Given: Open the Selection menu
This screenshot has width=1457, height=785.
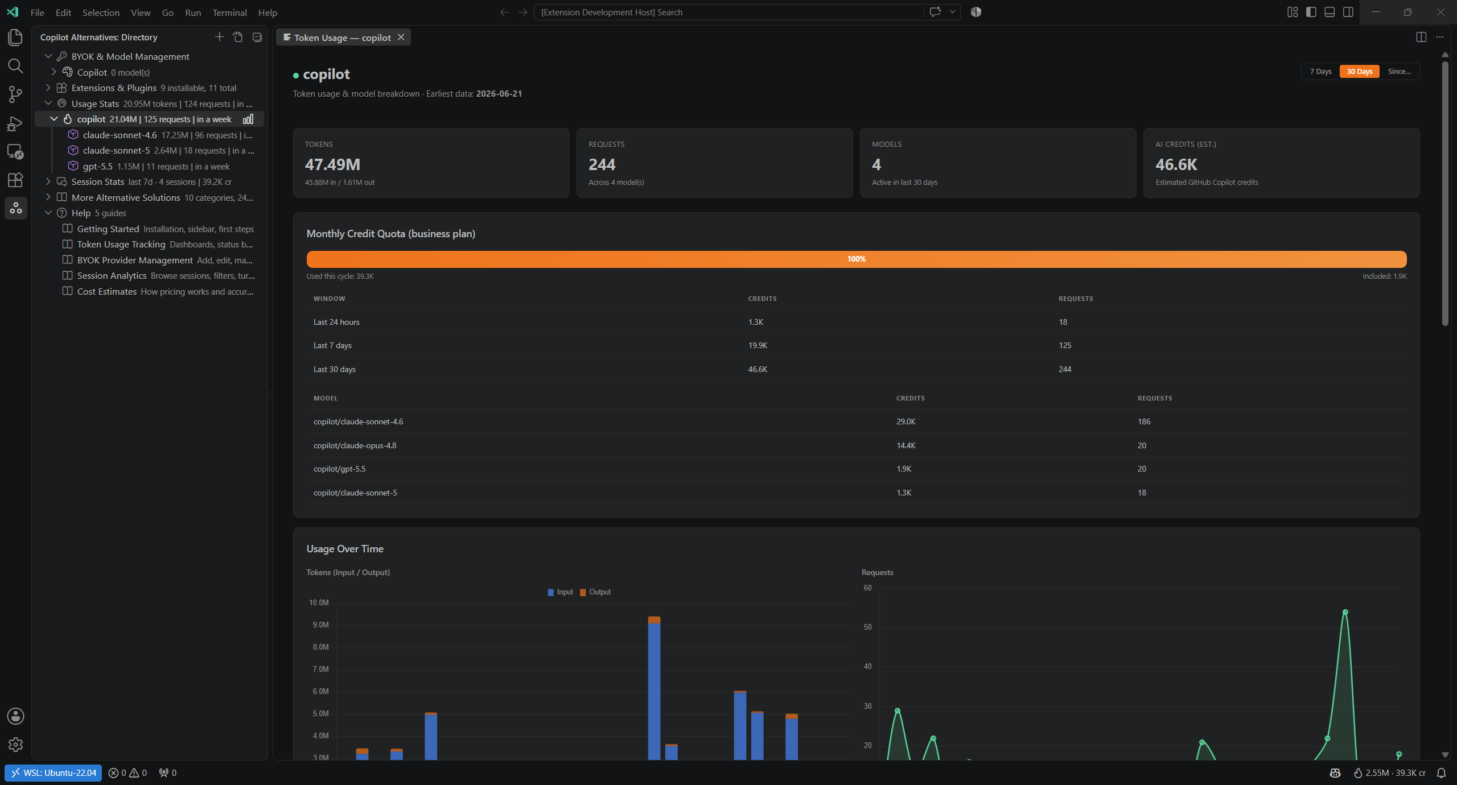Looking at the screenshot, I should 101,13.
